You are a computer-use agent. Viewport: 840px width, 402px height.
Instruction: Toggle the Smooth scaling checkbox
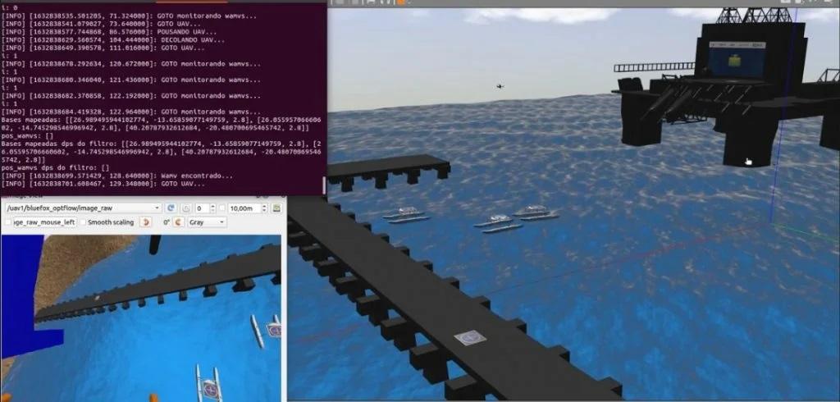(83, 222)
